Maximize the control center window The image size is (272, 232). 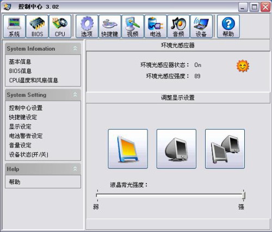(254, 7)
